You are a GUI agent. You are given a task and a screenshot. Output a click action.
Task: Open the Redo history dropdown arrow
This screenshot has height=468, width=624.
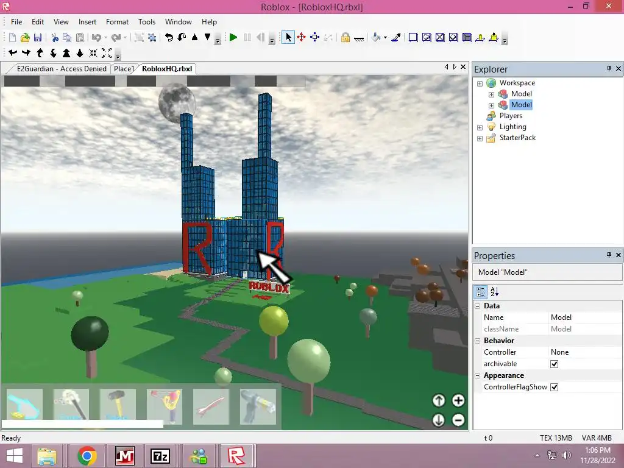pyautogui.click(x=125, y=38)
